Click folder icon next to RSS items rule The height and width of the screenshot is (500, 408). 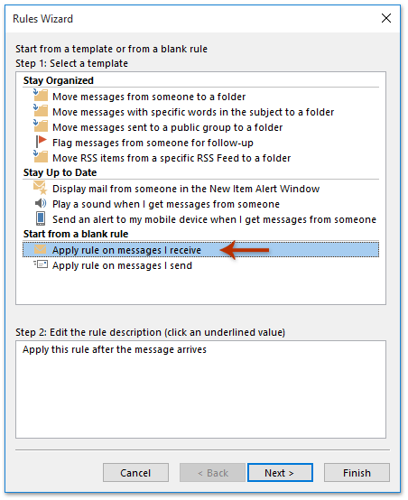41,156
